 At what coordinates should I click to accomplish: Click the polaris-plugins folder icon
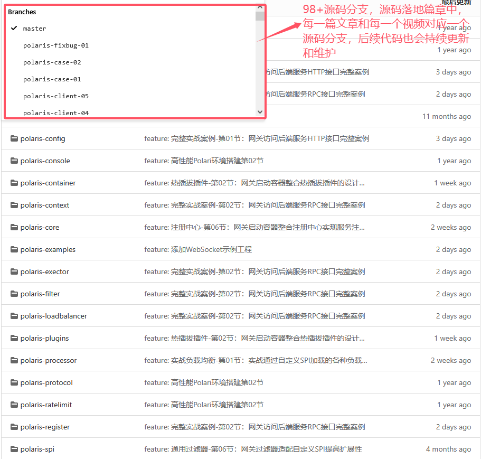point(14,338)
